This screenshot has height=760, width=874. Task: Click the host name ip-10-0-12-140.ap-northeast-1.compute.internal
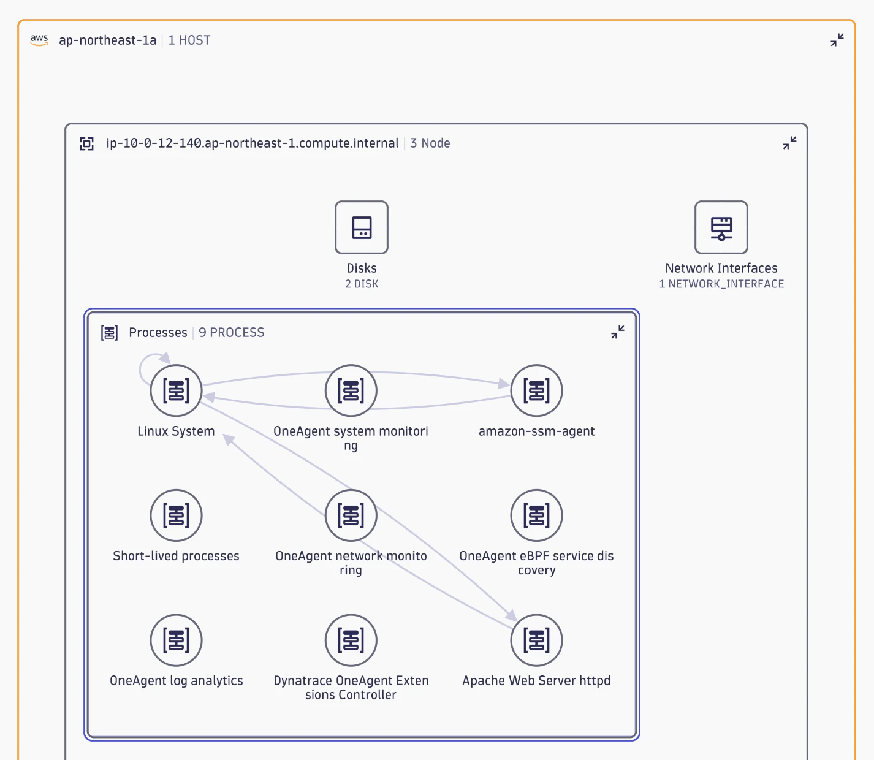253,143
